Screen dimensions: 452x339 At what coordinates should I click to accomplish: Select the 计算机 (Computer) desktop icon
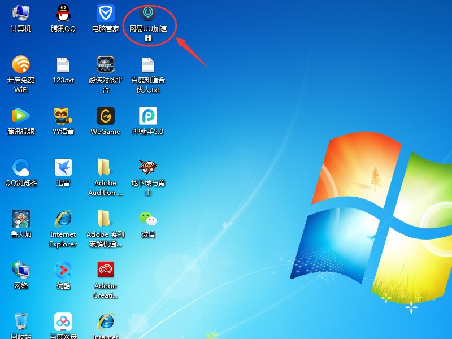coord(21,14)
